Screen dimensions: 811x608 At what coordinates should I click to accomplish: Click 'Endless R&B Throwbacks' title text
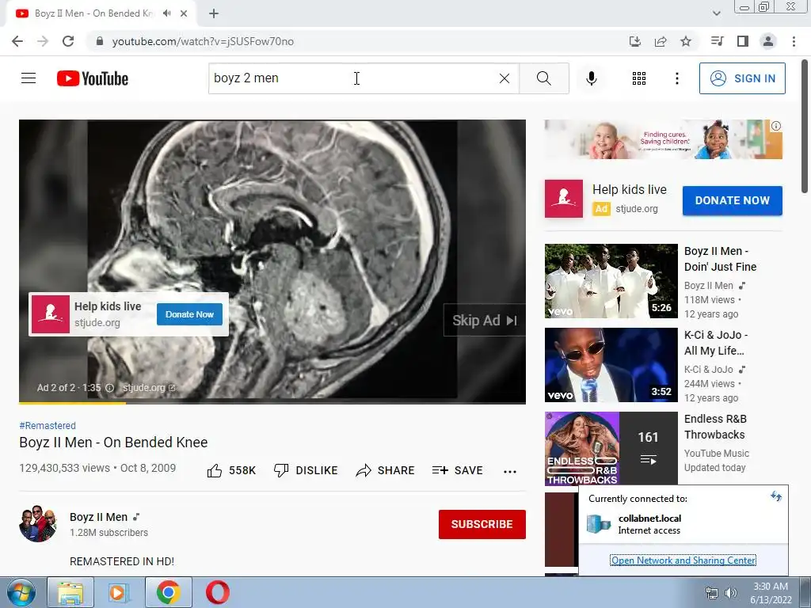[715, 427]
